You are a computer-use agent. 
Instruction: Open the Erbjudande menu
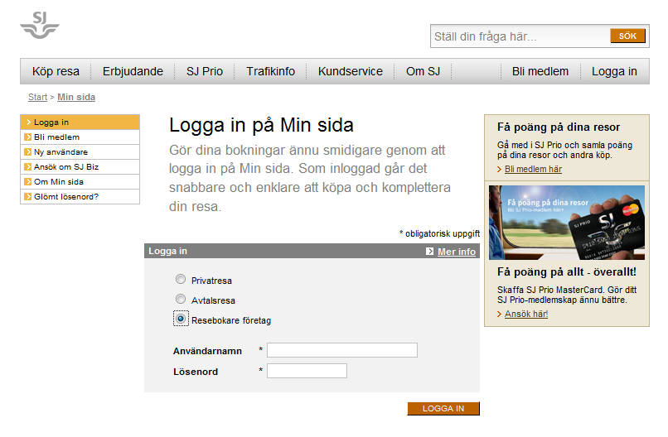click(133, 71)
